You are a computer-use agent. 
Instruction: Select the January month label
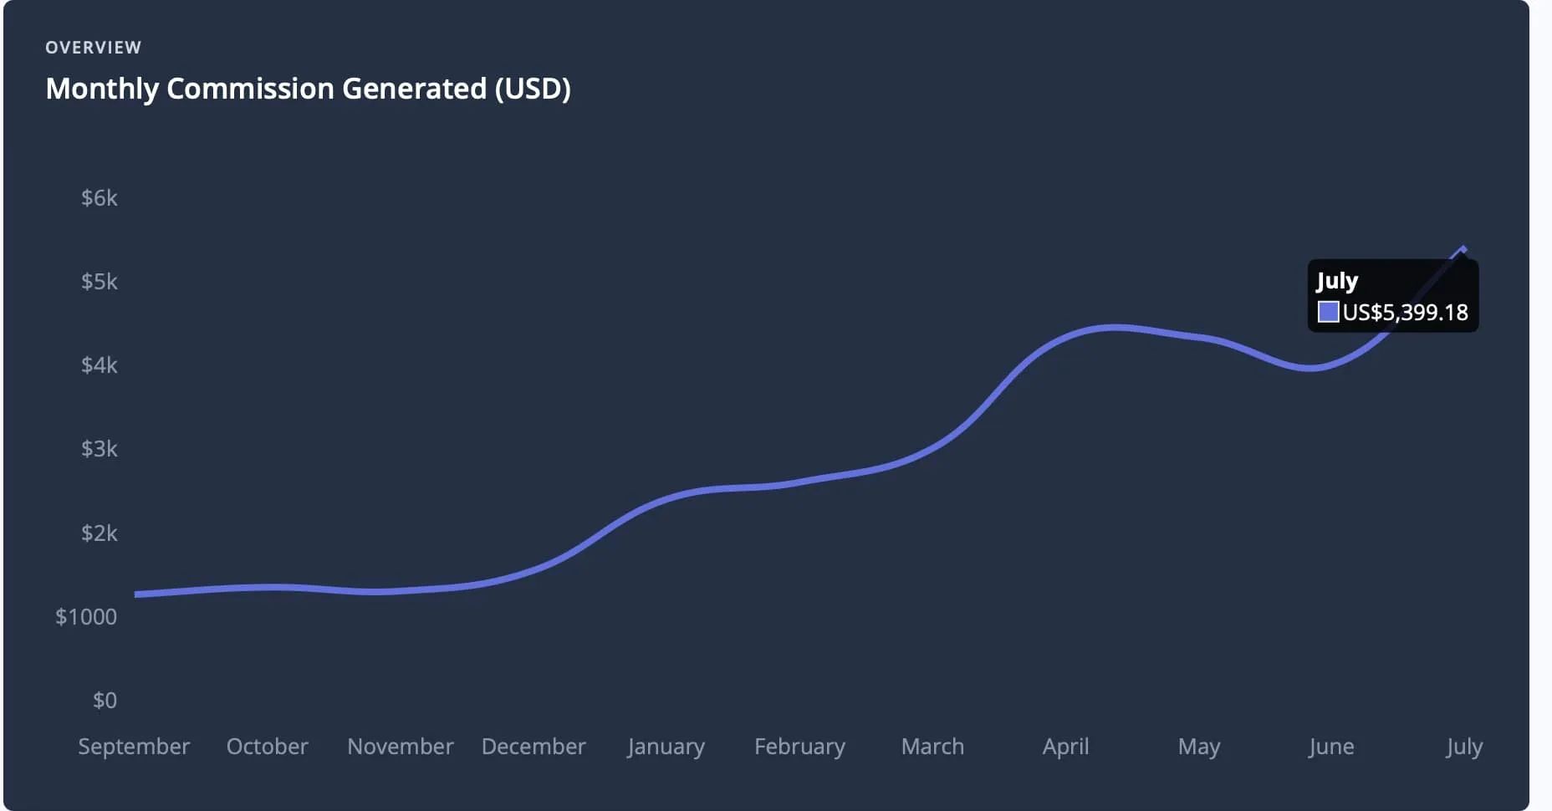[x=666, y=746]
